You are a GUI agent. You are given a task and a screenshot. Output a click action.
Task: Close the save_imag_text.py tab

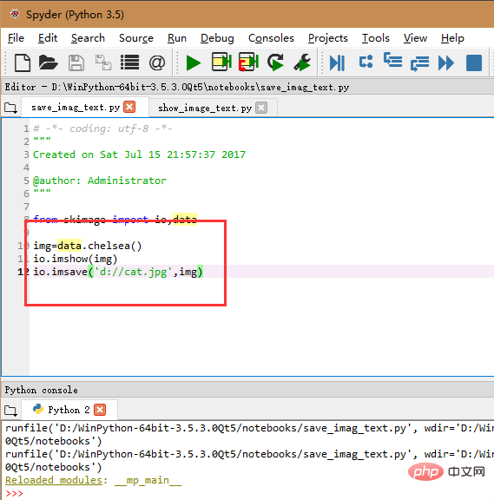[x=129, y=107]
